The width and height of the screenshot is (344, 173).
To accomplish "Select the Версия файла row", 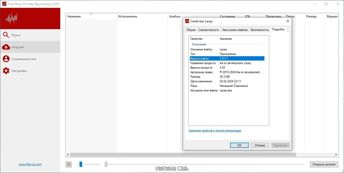I will [x=227, y=59].
